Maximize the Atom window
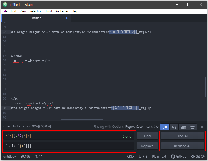The width and height of the screenshot is (208, 161). pyautogui.click(x=189, y=4)
